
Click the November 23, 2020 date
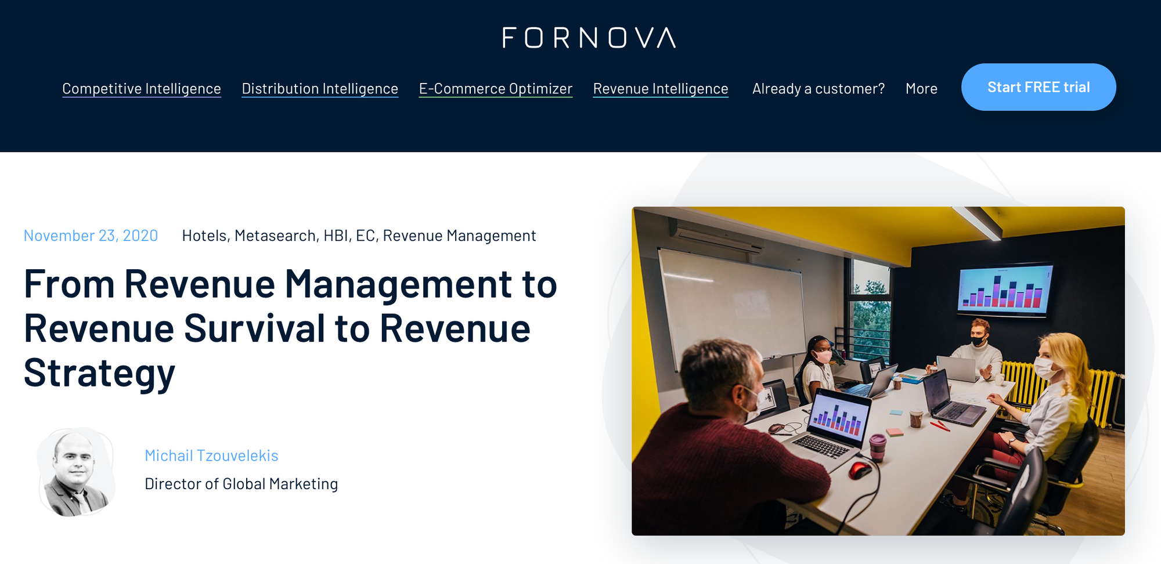tap(91, 236)
